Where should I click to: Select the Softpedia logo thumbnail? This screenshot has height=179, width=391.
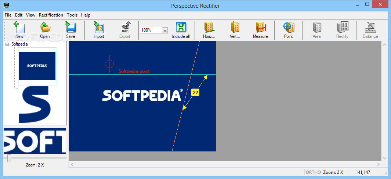[x=37, y=66]
